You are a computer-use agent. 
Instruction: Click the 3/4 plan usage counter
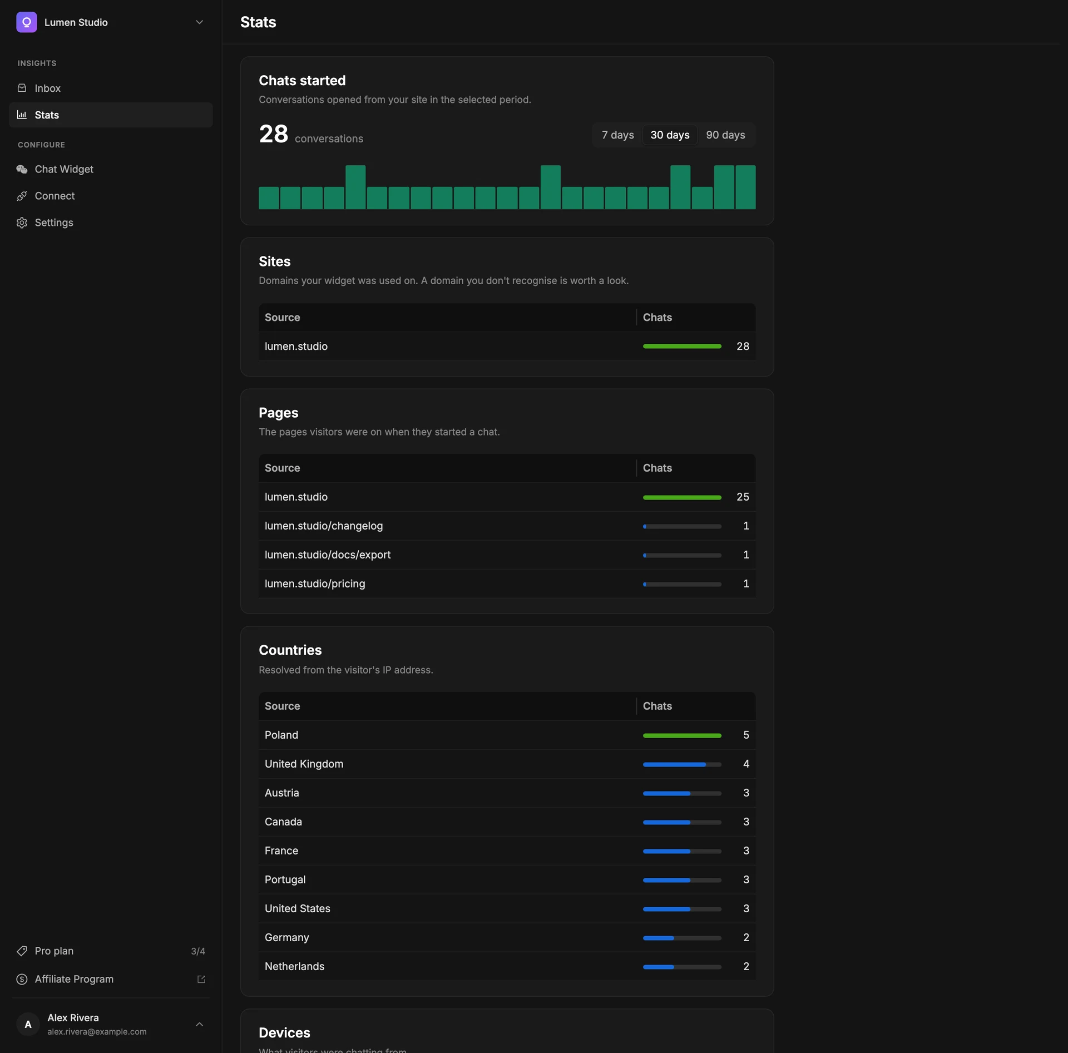click(198, 951)
